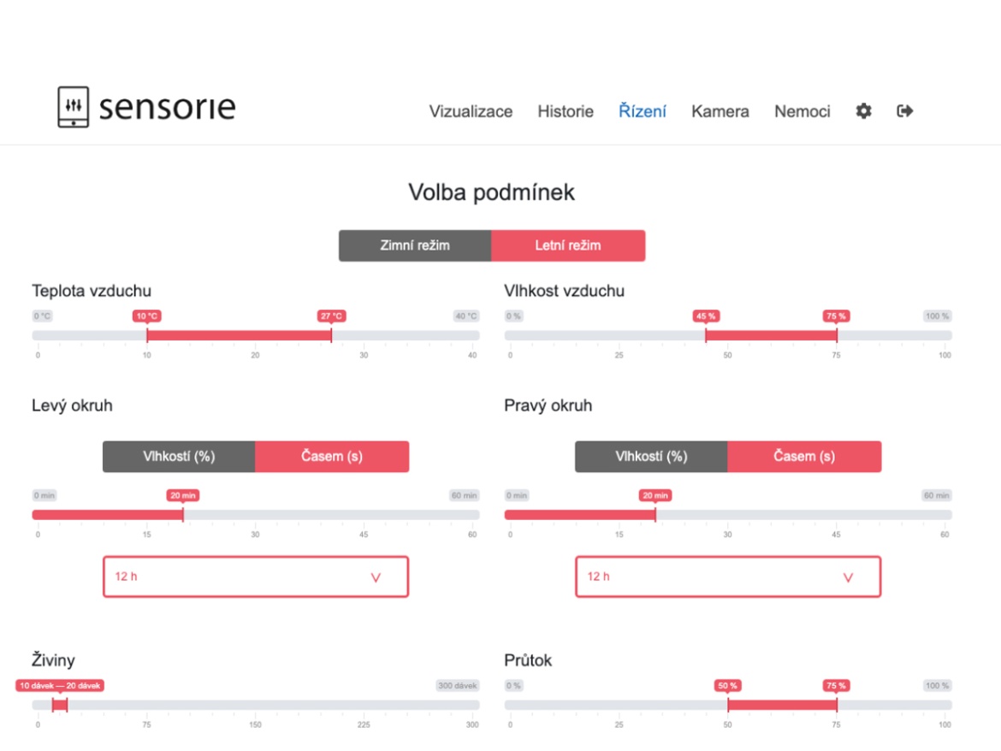
Task: Go to the Kamera page
Action: point(720,111)
